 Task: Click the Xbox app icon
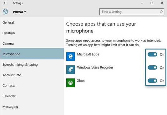click(70, 83)
